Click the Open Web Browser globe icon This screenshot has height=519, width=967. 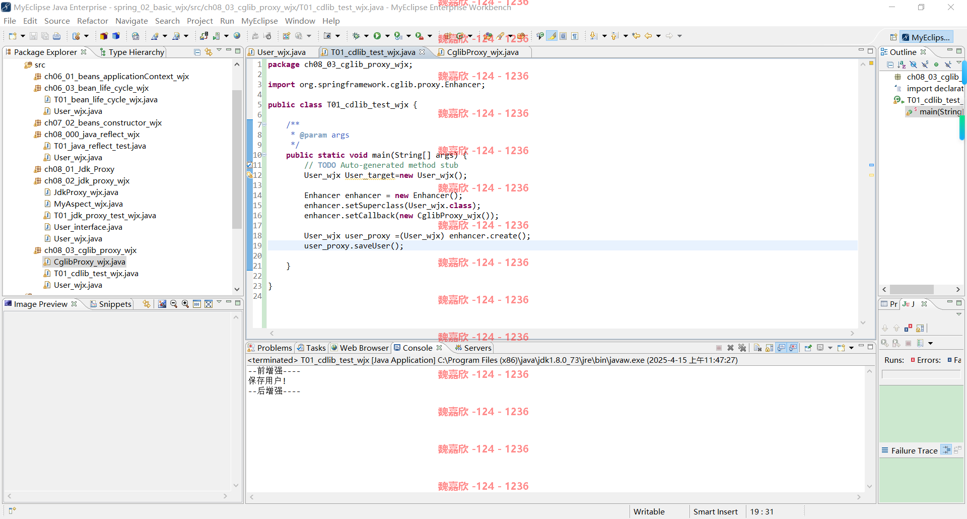tap(237, 36)
